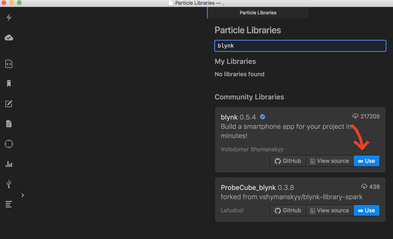This screenshot has height=239, width=393.
Task: Use the blynk 0.5.4 library
Action: pyautogui.click(x=367, y=161)
